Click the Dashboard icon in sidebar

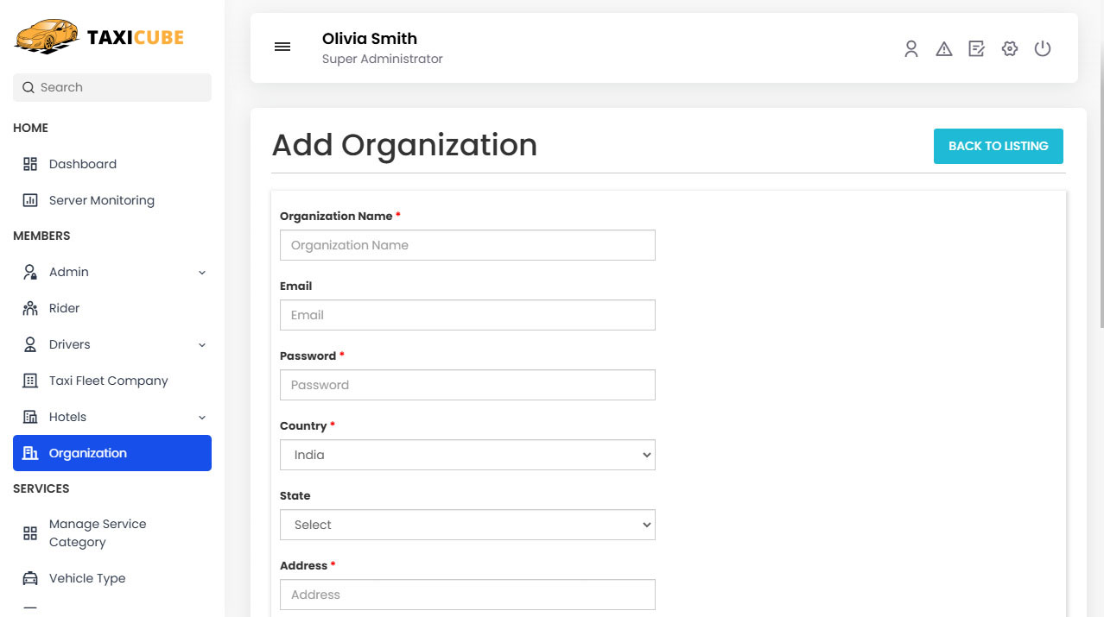click(32, 164)
